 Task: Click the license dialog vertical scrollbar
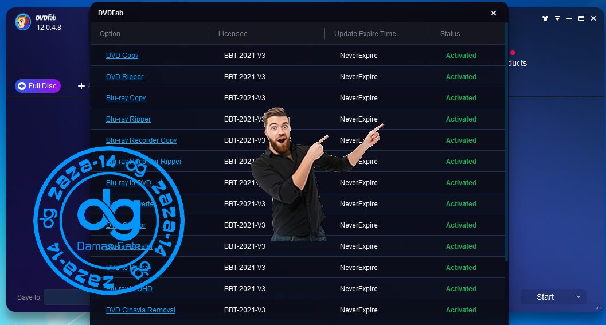[x=506, y=142]
